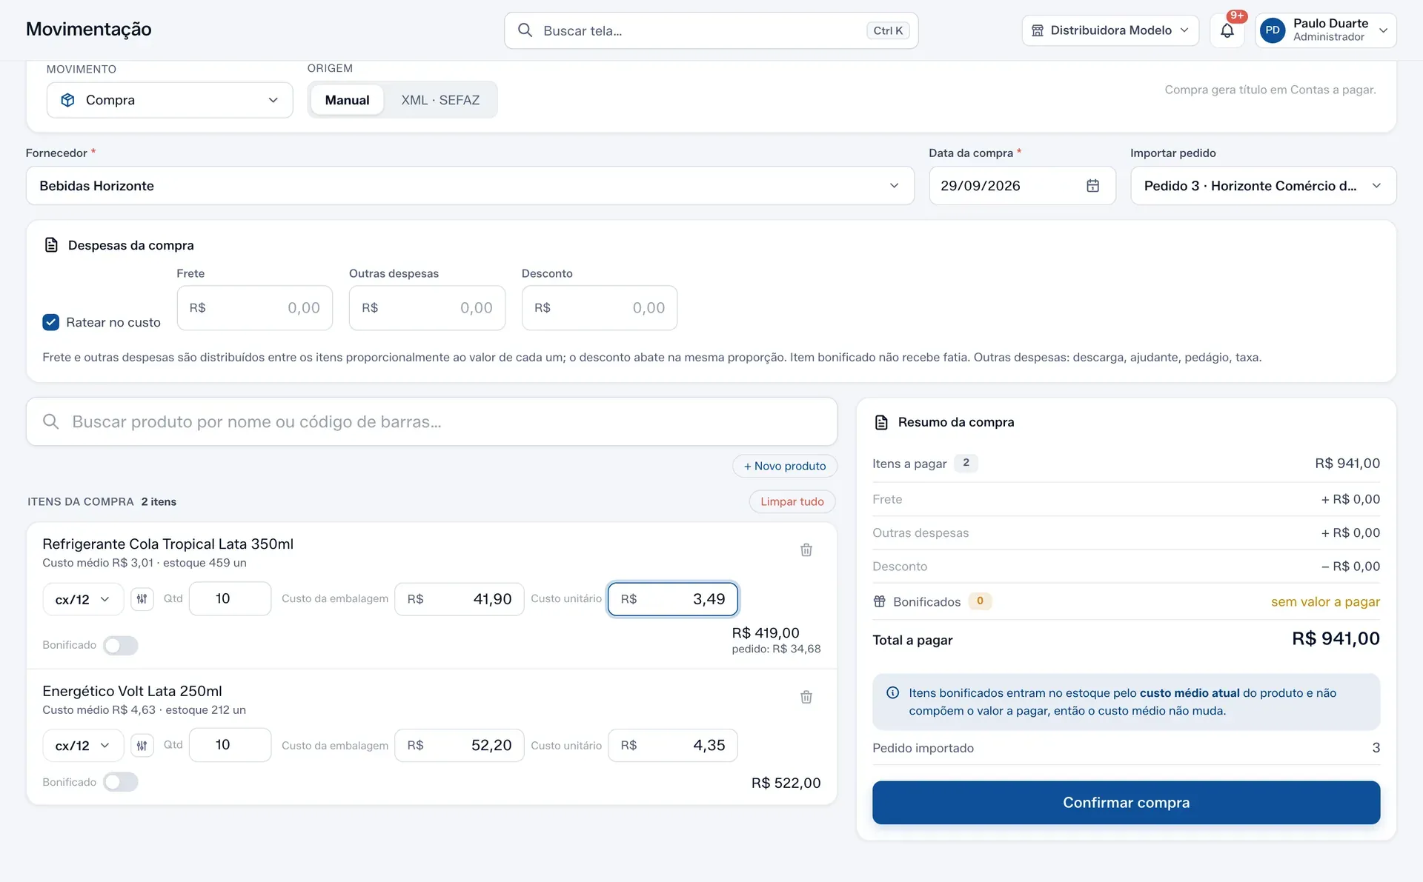
Task: Uncheck Ratear no custo checkbox
Action: (x=50, y=322)
